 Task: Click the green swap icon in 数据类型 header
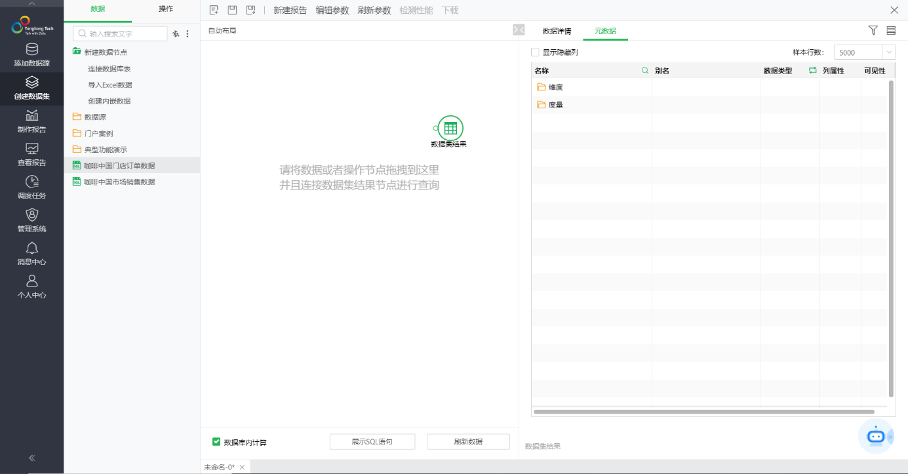[x=813, y=70]
